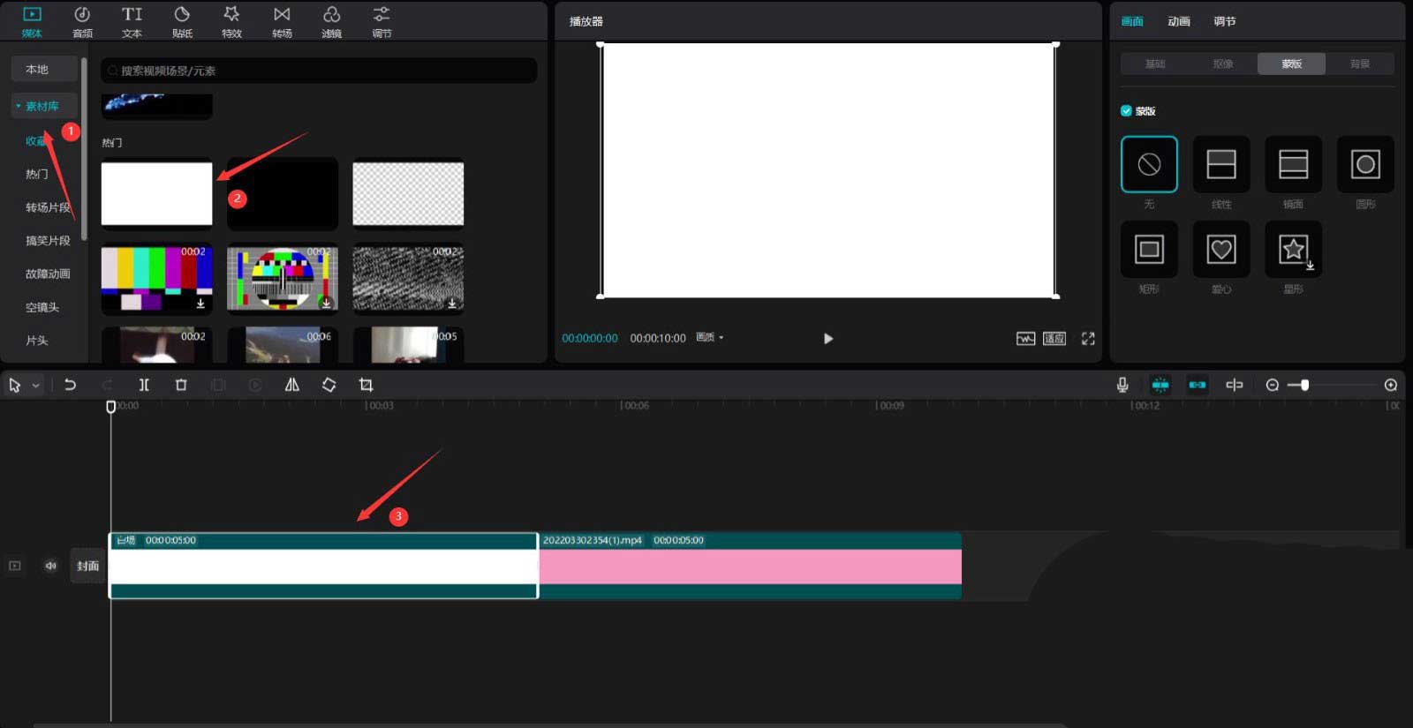Zoom out the timeline

click(1273, 385)
